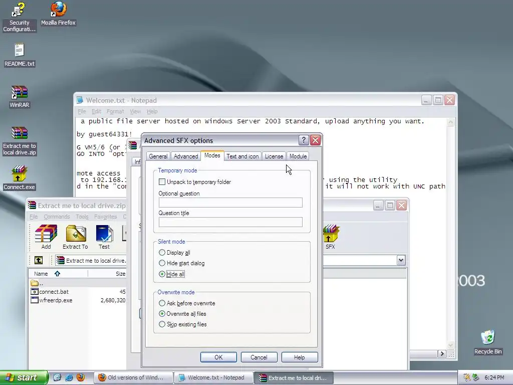The width and height of the screenshot is (513, 385).
Task: Open Internet Explorer from quick launch
Action: [x=69, y=377]
